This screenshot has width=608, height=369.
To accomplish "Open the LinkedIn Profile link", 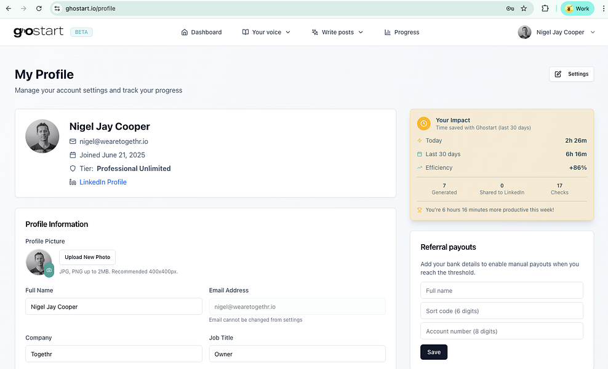I will (x=103, y=182).
